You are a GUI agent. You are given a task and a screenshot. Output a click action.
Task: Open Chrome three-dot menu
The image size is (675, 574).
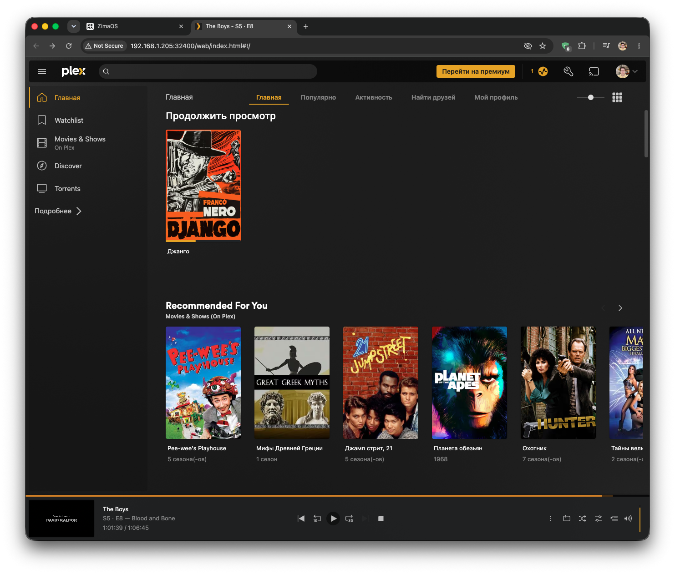[x=639, y=46]
